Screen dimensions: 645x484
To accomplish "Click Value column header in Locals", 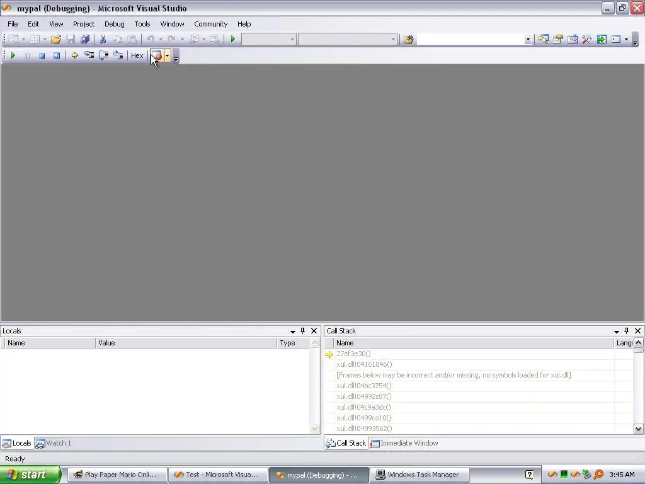I will click(x=186, y=343).
